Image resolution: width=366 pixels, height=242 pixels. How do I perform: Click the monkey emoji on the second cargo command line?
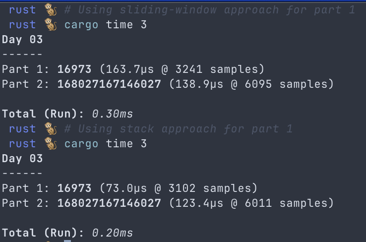coord(49,144)
